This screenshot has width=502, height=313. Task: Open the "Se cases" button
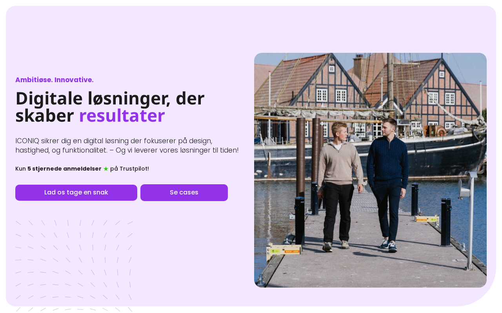184,192
